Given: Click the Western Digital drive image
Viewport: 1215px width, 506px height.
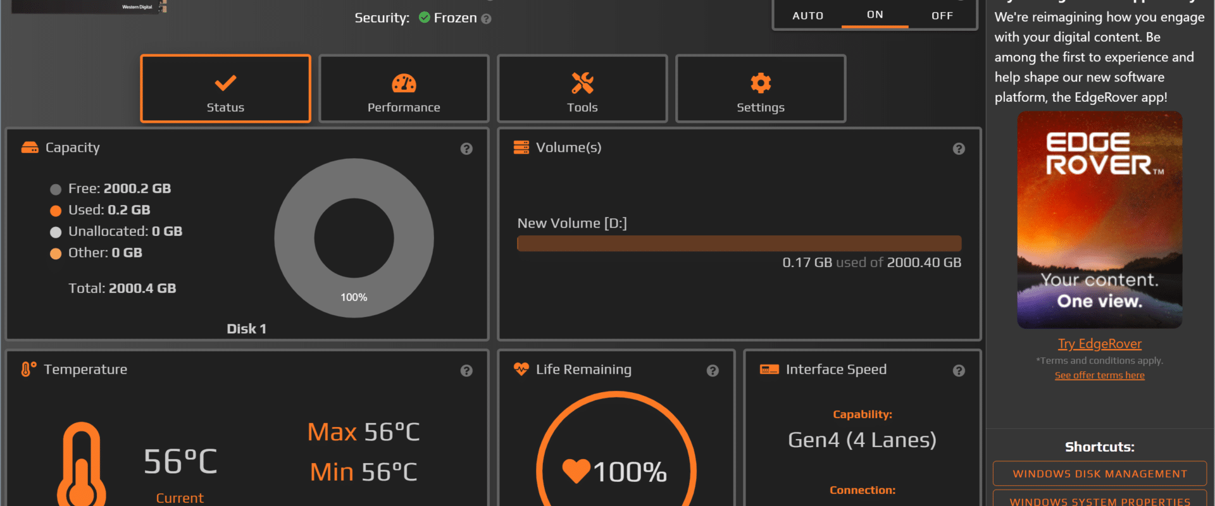Looking at the screenshot, I should click(89, 6).
